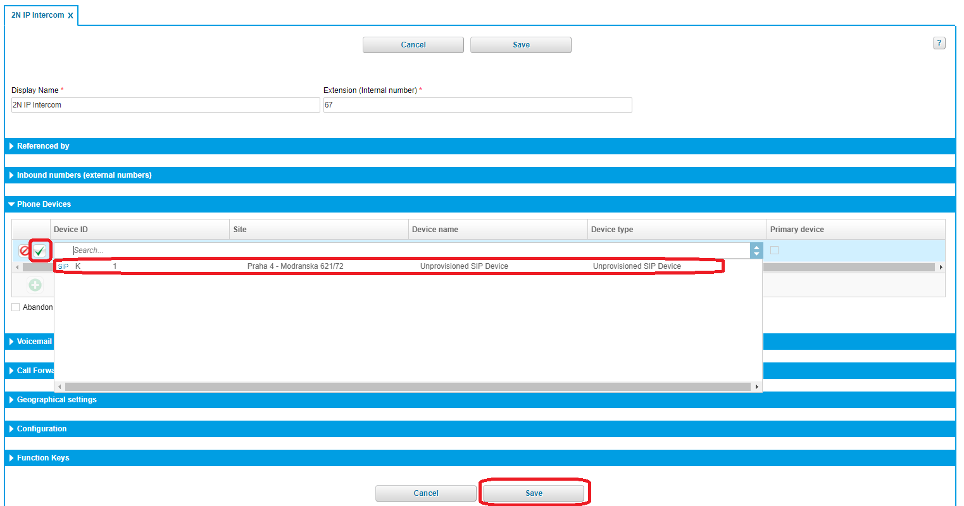The width and height of the screenshot is (964, 506).
Task: Click the SIP icon in device row
Action: pos(63,266)
